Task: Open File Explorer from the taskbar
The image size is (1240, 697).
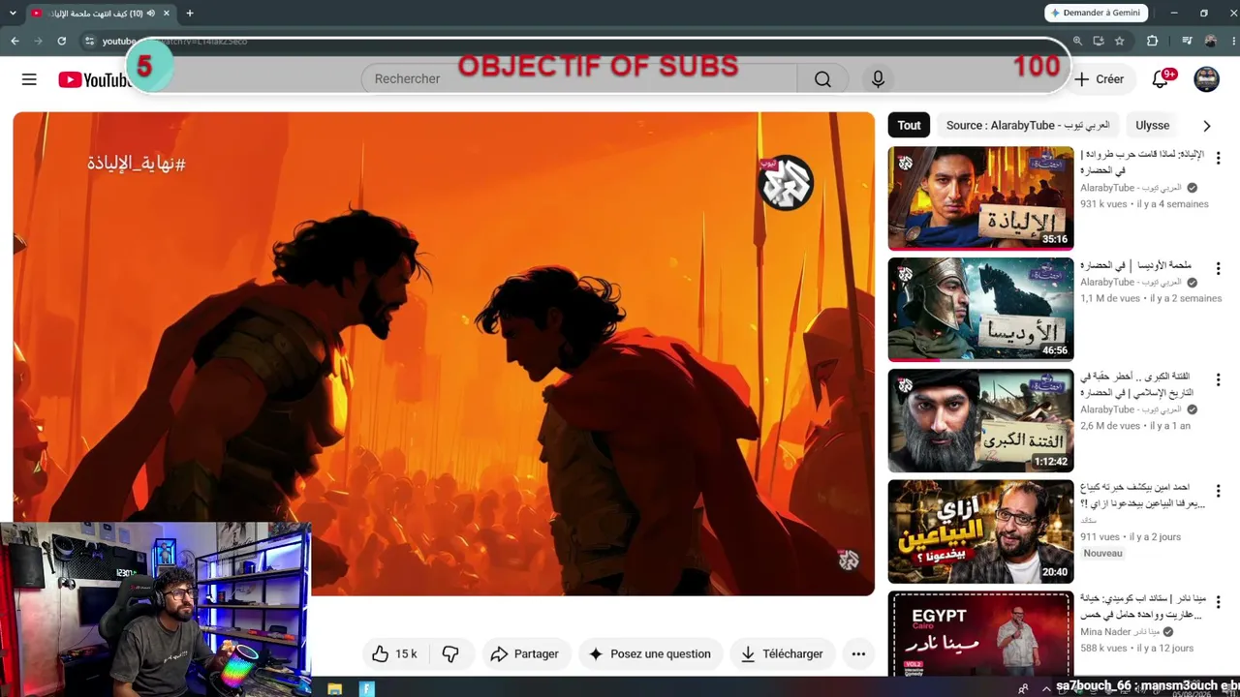Action: 335,689
